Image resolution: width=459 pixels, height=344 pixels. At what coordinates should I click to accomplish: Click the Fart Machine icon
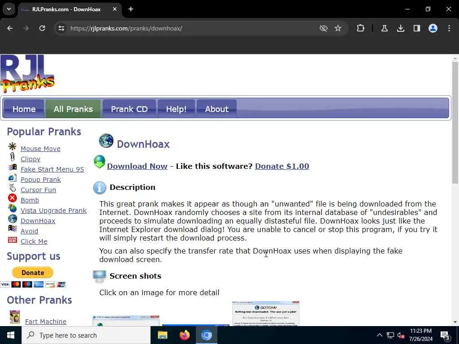coord(14,317)
